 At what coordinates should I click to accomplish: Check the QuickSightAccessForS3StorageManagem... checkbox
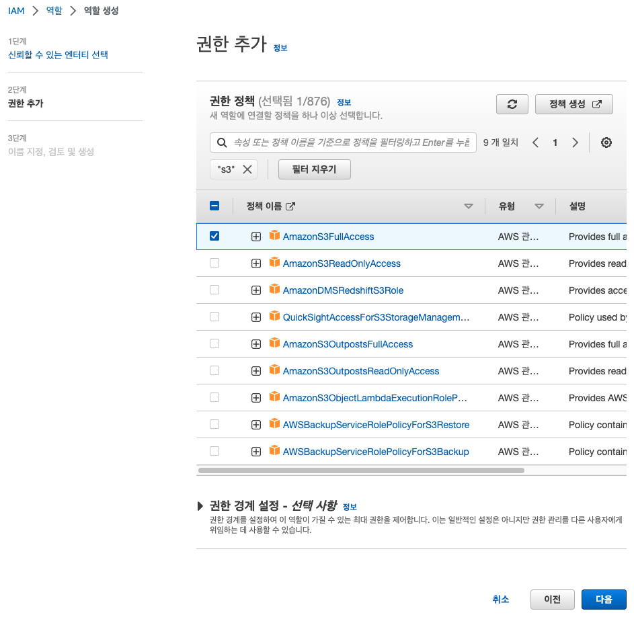214,317
